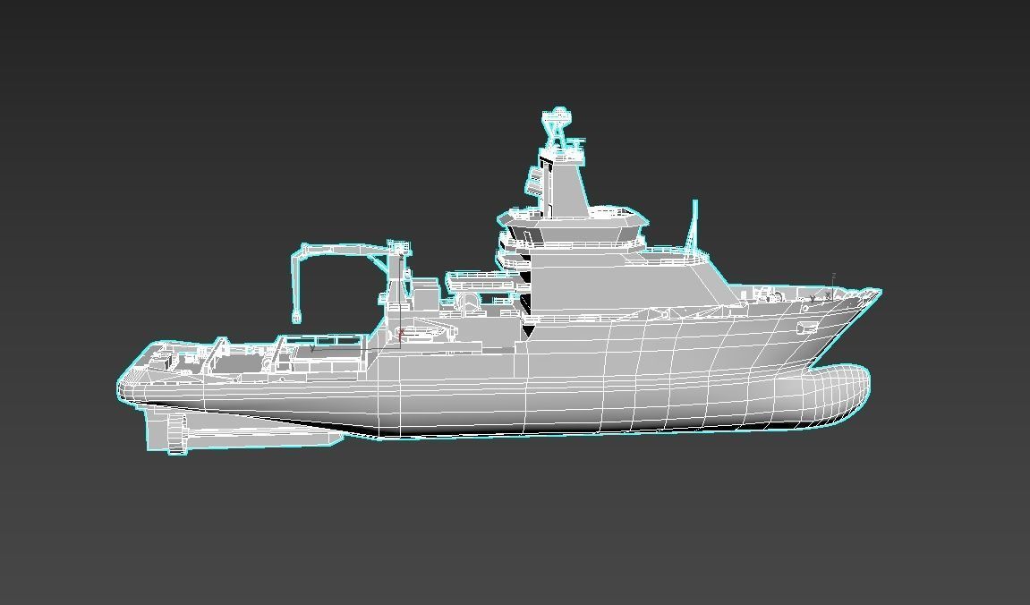Click the red X pivot axis near the crane base

[x=401, y=333]
